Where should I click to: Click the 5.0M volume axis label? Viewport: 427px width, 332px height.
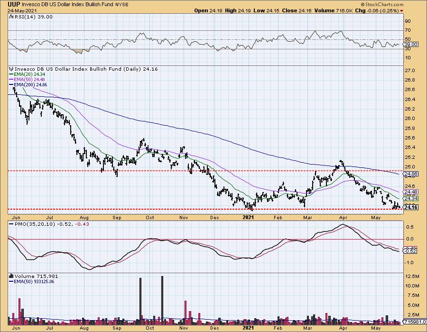tap(413, 305)
